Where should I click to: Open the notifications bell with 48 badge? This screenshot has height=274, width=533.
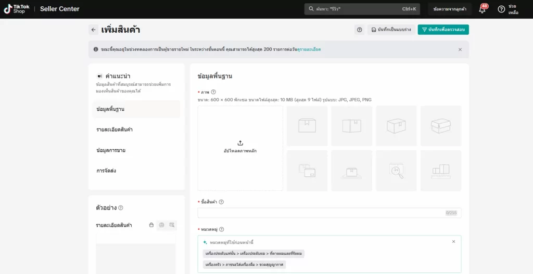click(482, 9)
